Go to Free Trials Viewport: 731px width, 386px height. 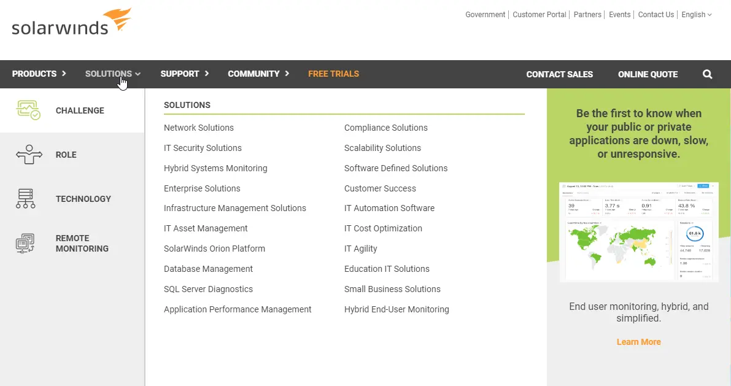click(x=333, y=74)
